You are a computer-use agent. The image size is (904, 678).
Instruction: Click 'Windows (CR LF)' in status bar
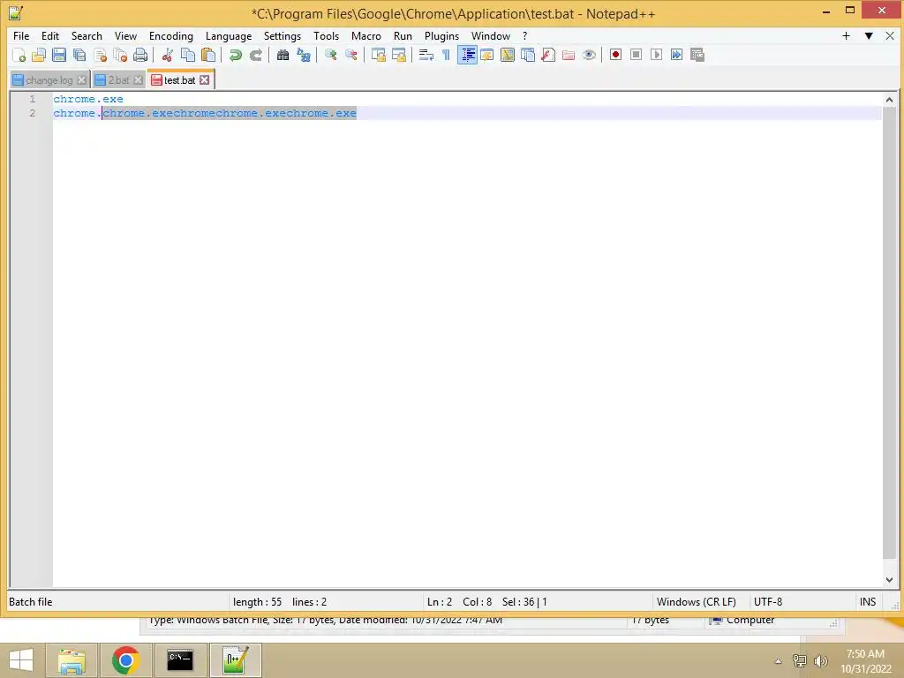[x=696, y=602]
